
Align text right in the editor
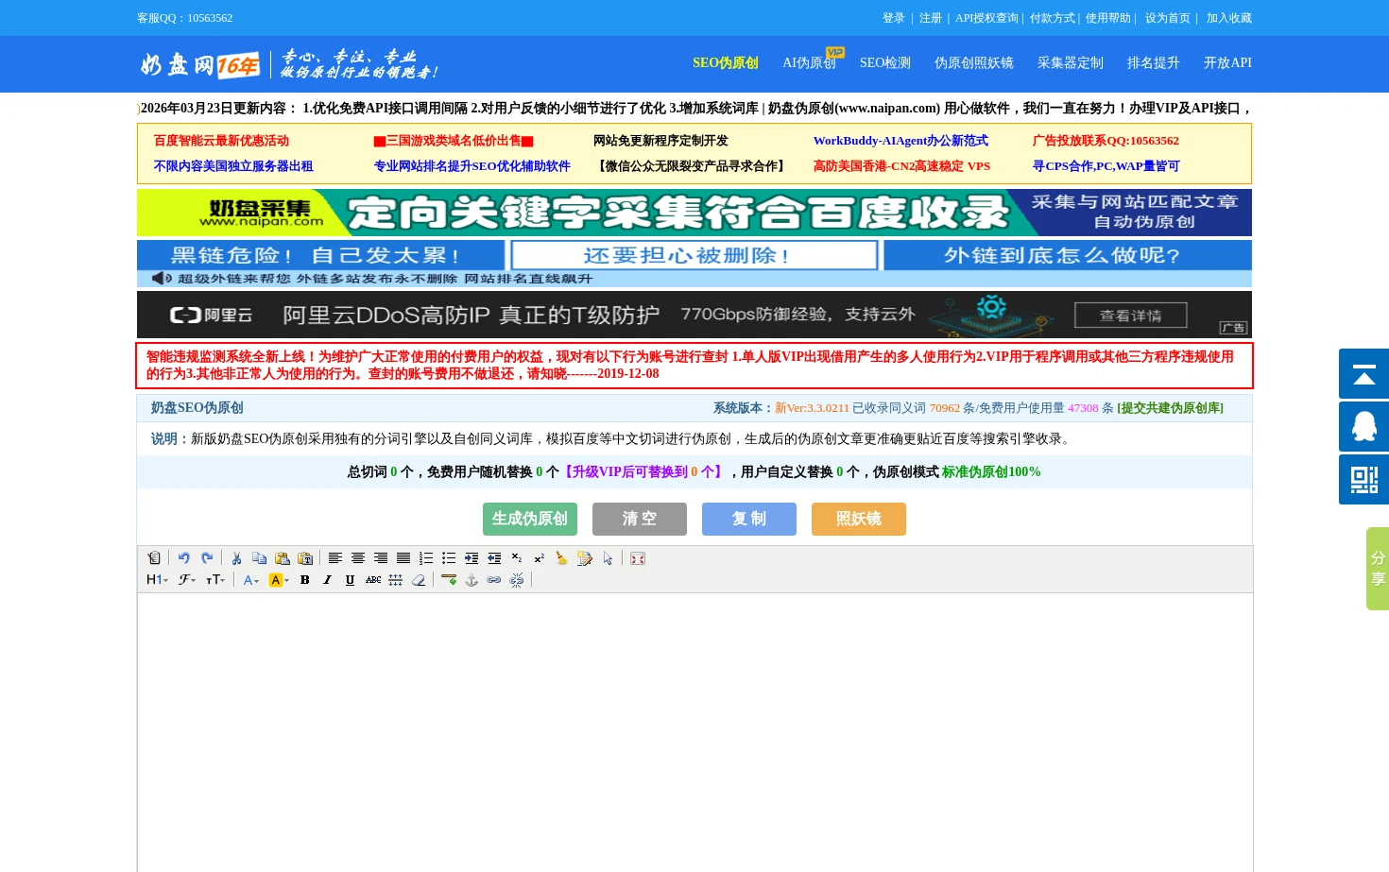tap(381, 558)
